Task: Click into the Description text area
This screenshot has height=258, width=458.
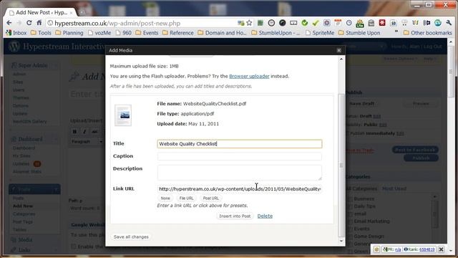Action: click(240, 173)
